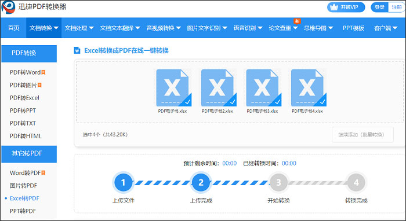406x221 pixels.
Task: Open PDF转图片 in the sidebar
Action: coord(23,85)
